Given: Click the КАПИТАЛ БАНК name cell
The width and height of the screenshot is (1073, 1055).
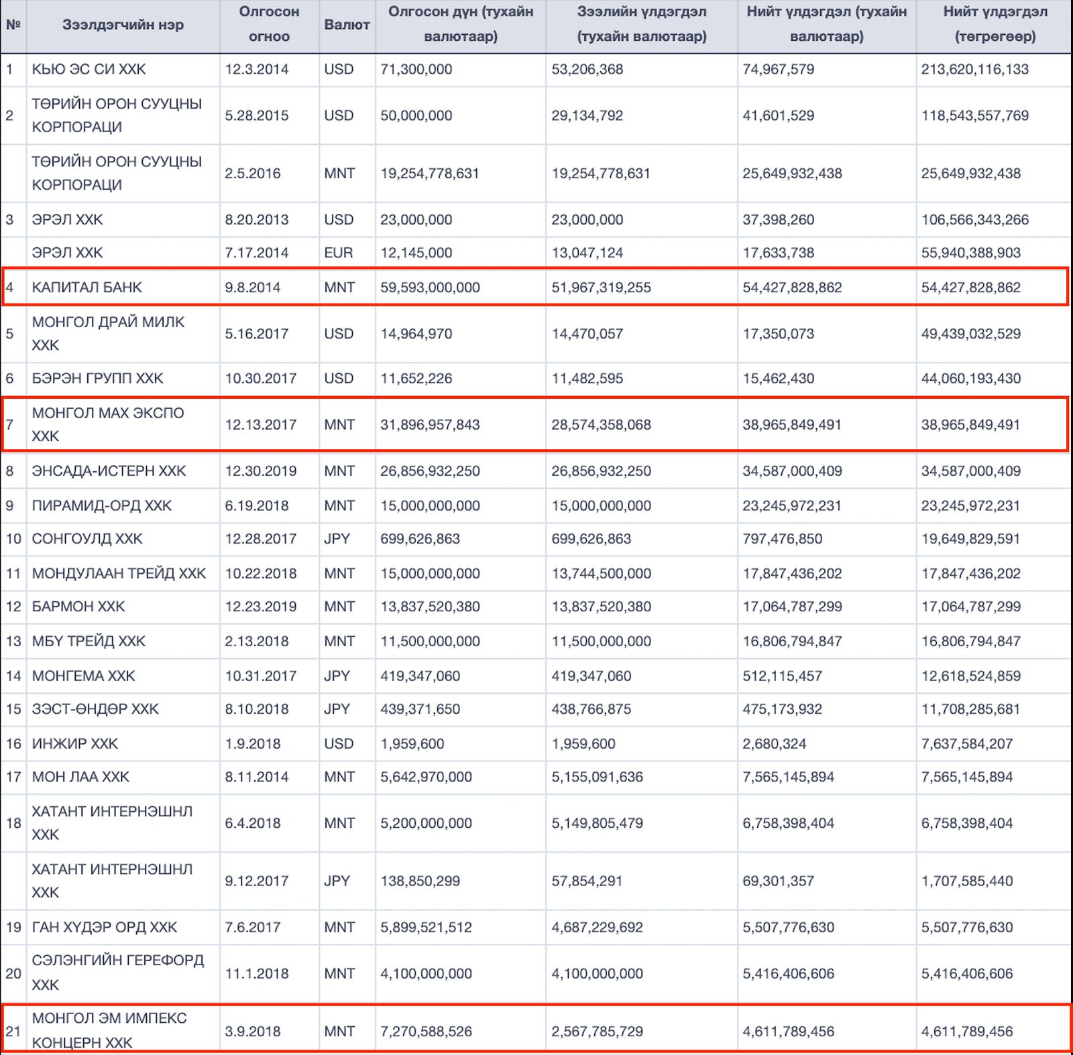Looking at the screenshot, I should [87, 288].
